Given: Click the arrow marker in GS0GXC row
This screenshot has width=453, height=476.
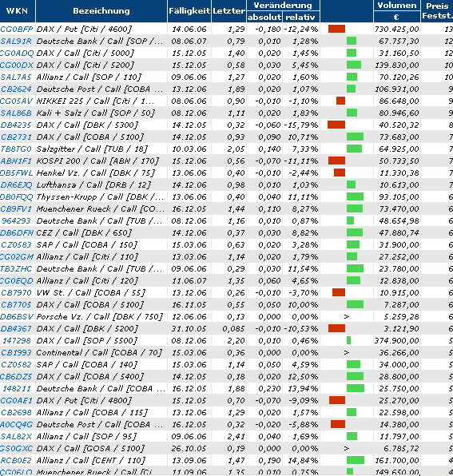Looking at the screenshot, I should click(347, 449).
